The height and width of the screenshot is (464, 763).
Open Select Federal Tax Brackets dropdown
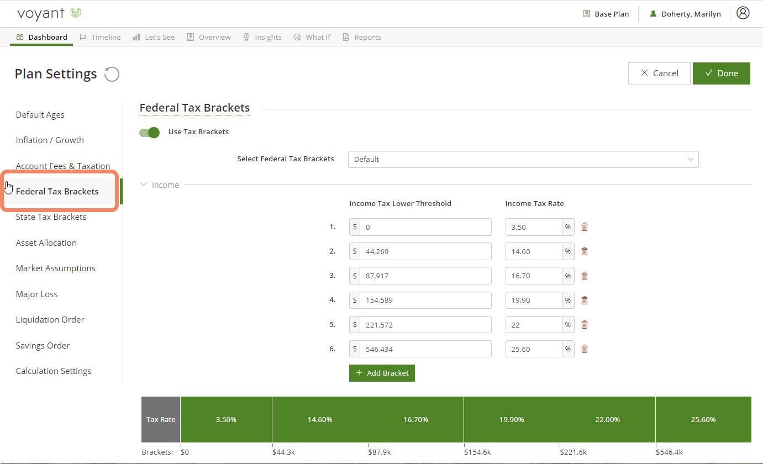tap(523, 159)
